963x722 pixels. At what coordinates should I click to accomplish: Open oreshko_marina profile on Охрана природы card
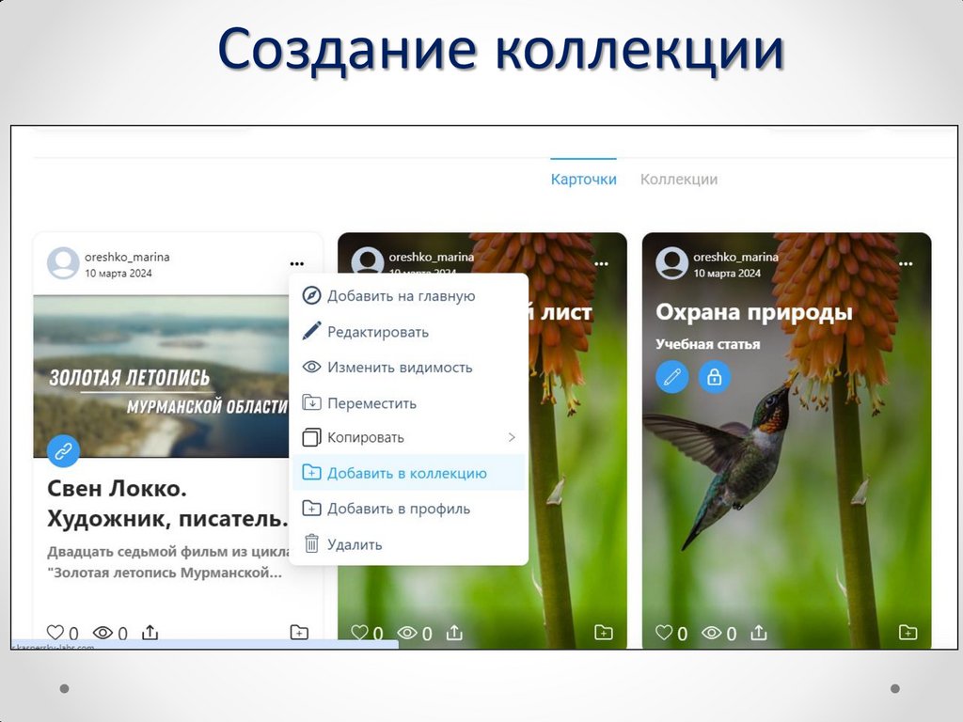click(735, 258)
